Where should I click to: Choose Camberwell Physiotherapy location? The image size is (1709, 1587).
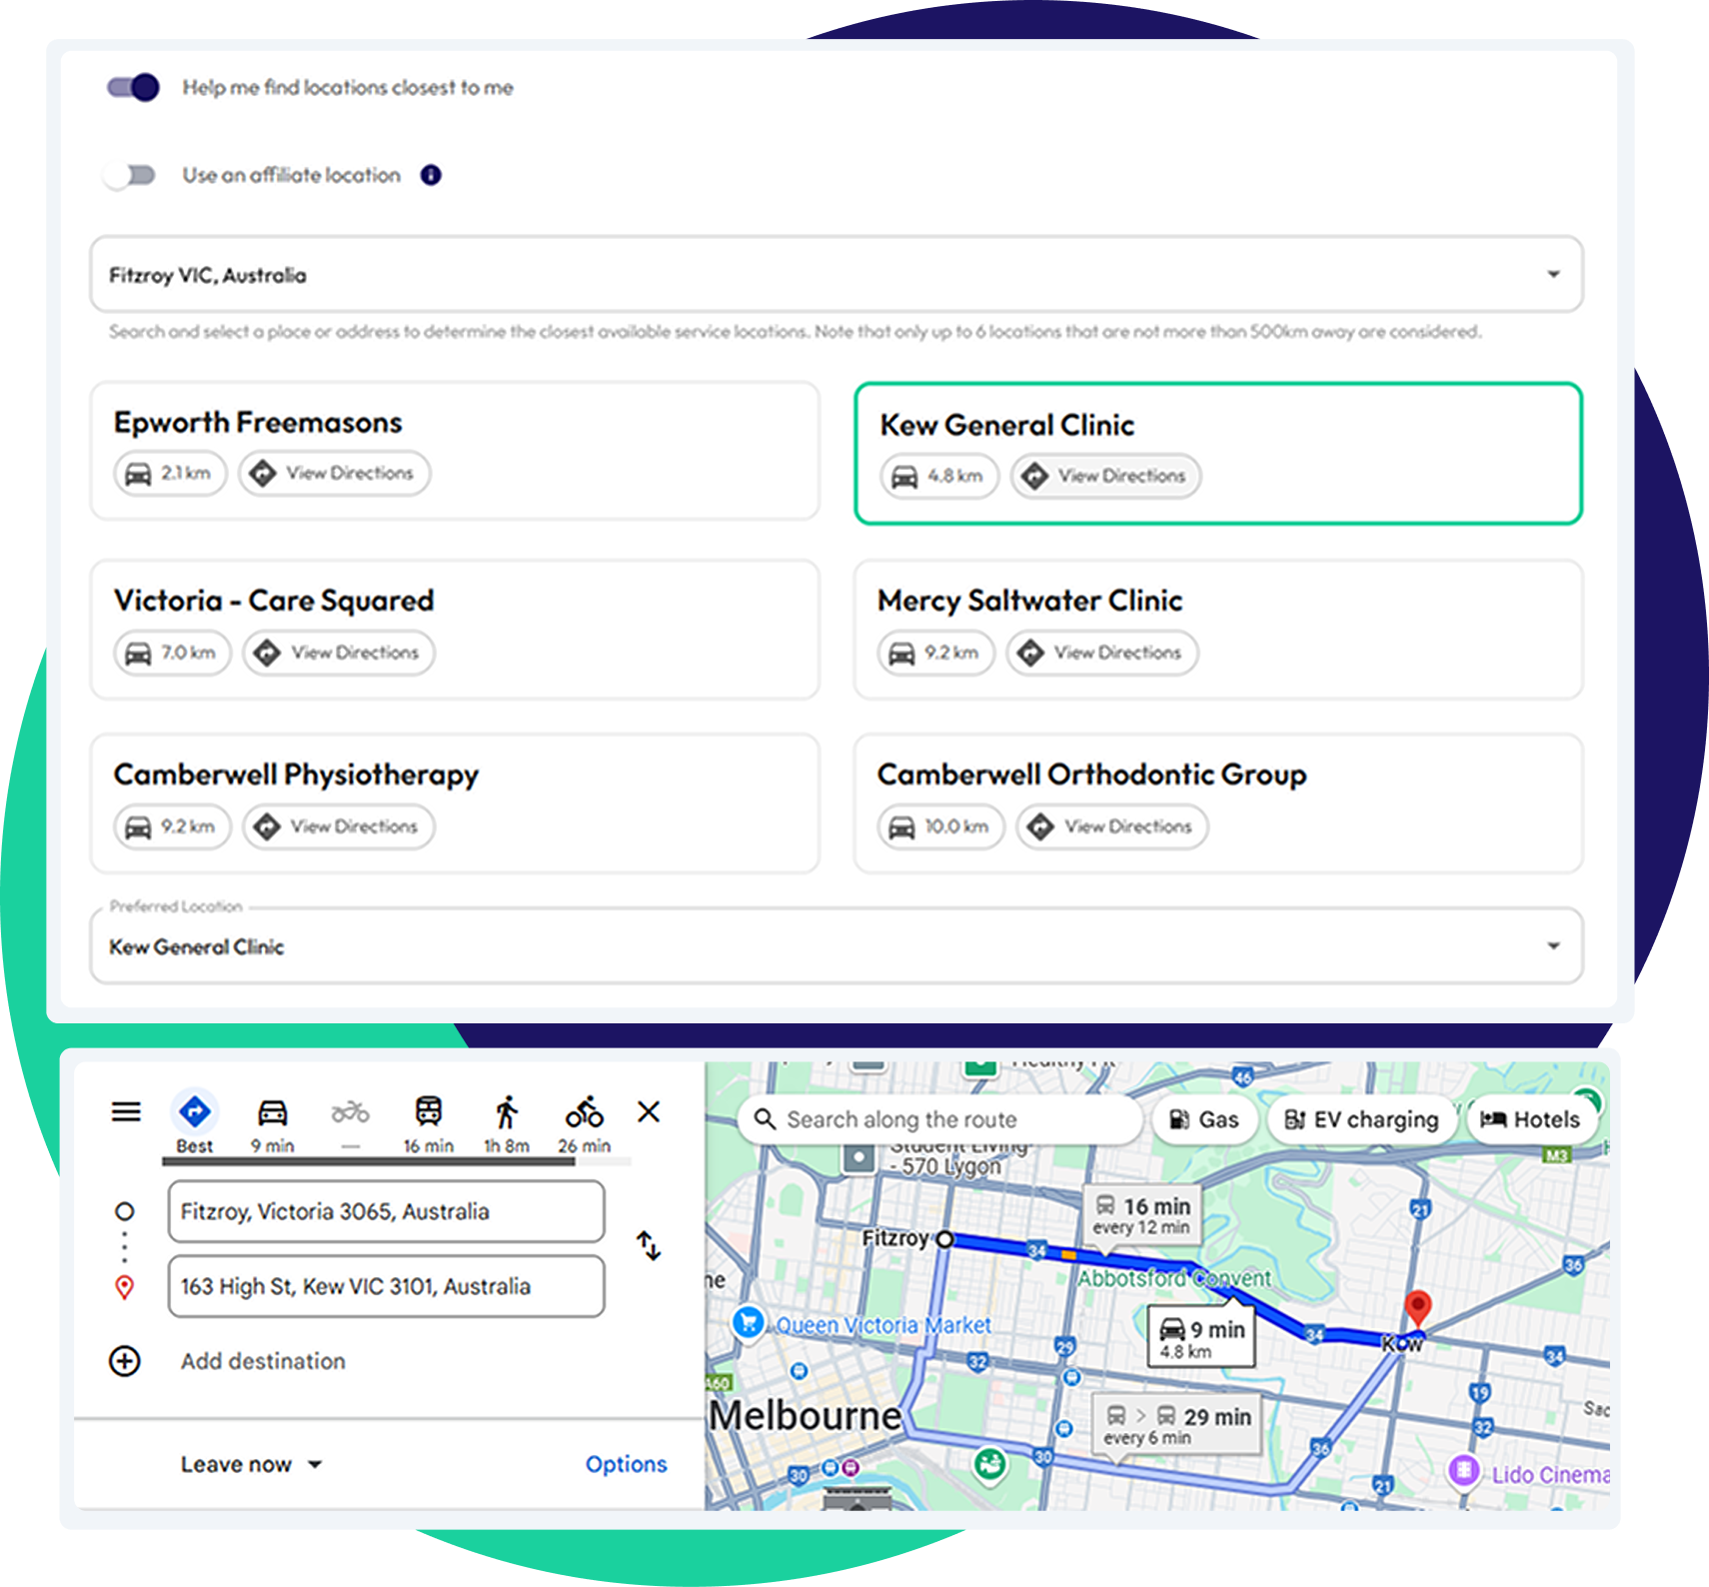pyautogui.click(x=455, y=803)
